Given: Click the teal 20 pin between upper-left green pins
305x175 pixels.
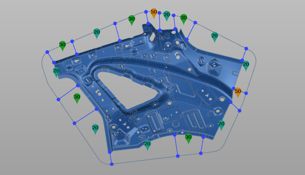Looking at the screenshot, I should [97, 33].
